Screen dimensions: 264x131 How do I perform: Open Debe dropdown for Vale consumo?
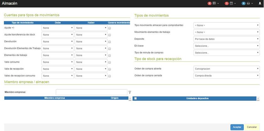point(58,62)
